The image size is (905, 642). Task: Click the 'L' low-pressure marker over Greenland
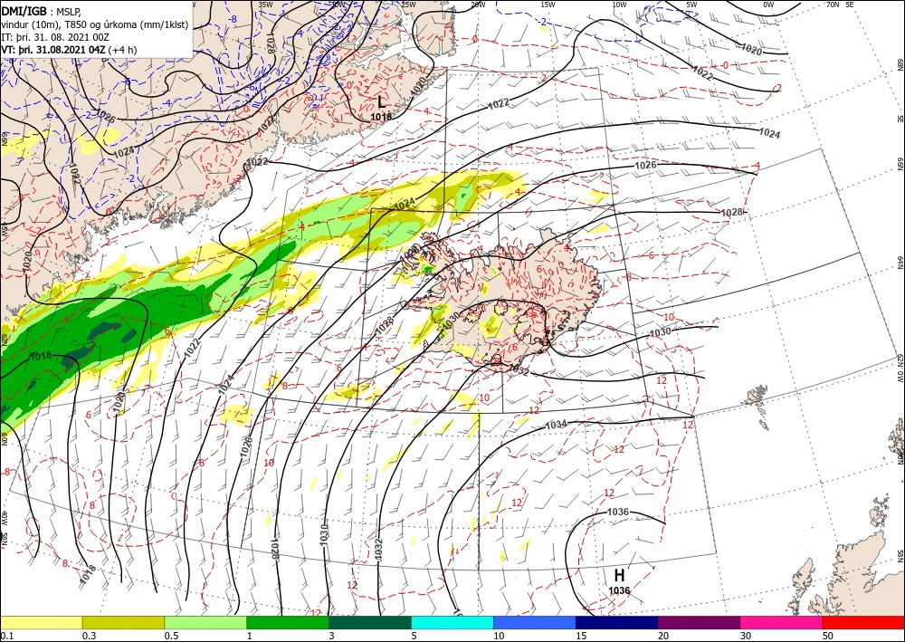(x=381, y=102)
